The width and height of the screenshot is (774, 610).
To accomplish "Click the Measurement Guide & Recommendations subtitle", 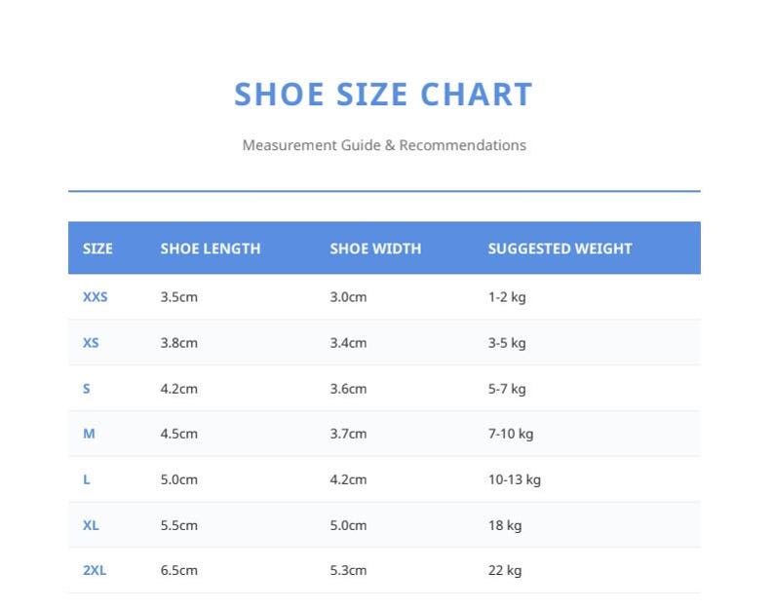I will click(x=384, y=145).
